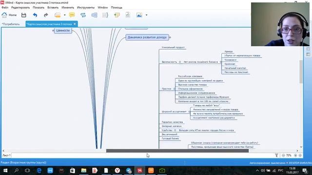Viewport: 312px width, 175px height.
Task: Open the Файл menu
Action: point(5,8)
